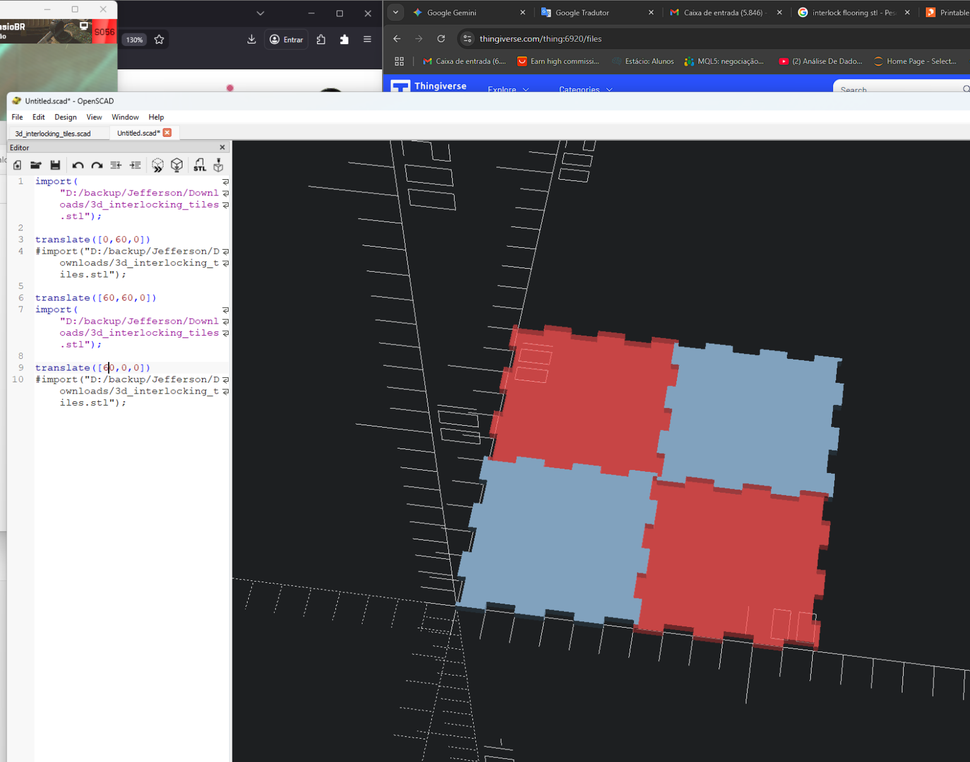Close the Editor panel
Viewport: 970px width, 762px height.
tap(222, 148)
